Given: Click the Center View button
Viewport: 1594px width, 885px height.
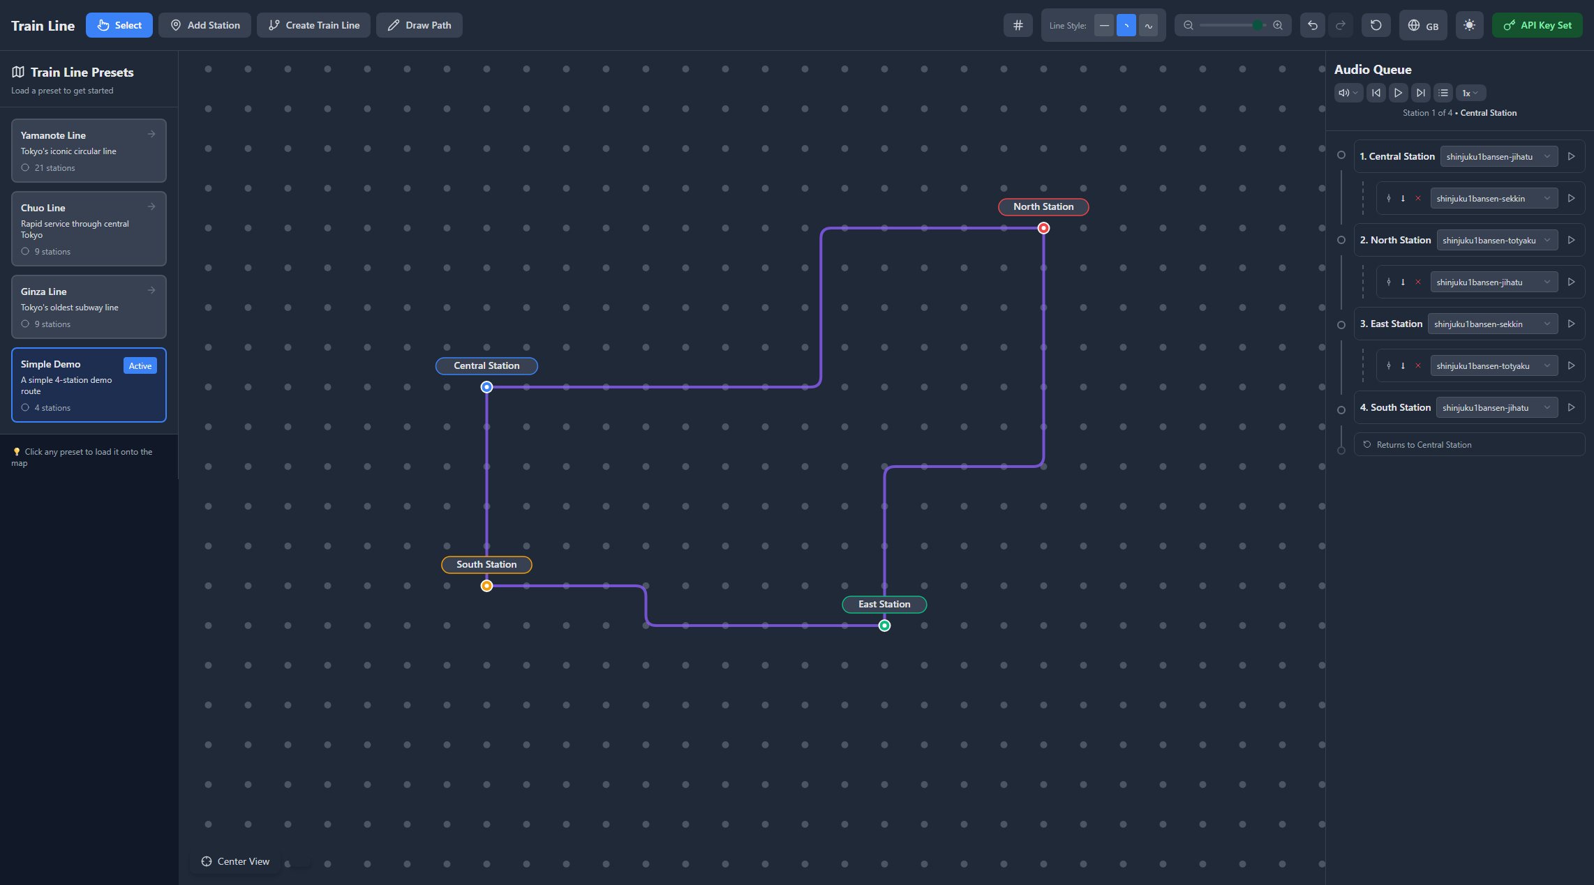Looking at the screenshot, I should (x=235, y=861).
